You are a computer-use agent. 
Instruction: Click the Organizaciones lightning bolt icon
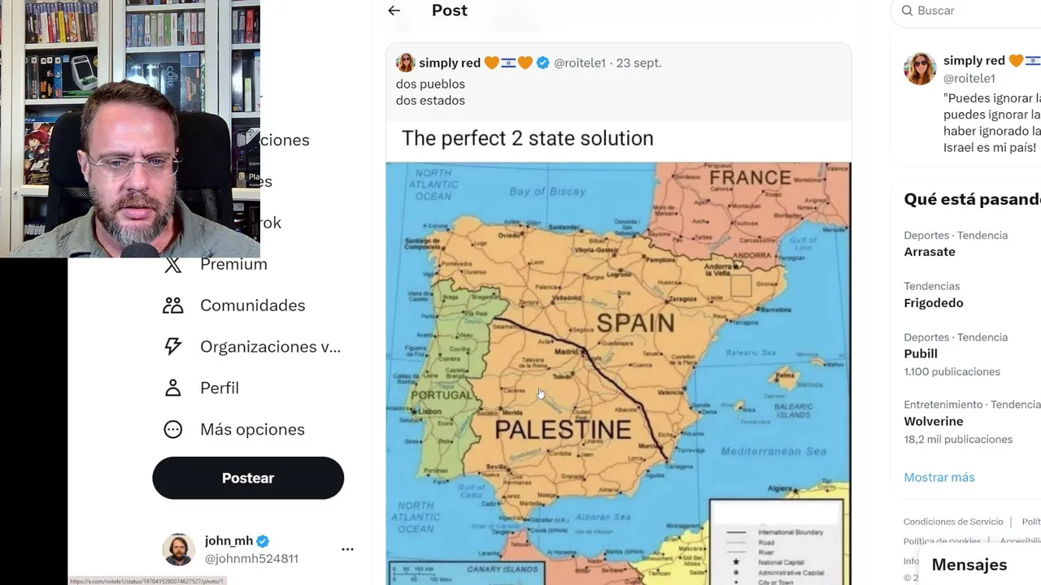173,347
